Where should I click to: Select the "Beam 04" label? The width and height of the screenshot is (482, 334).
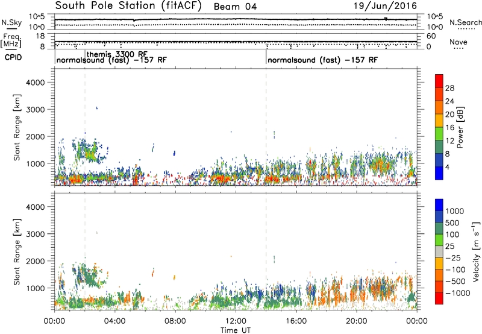[x=235, y=7]
